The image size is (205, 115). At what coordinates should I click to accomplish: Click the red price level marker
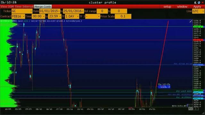pos(199,40)
